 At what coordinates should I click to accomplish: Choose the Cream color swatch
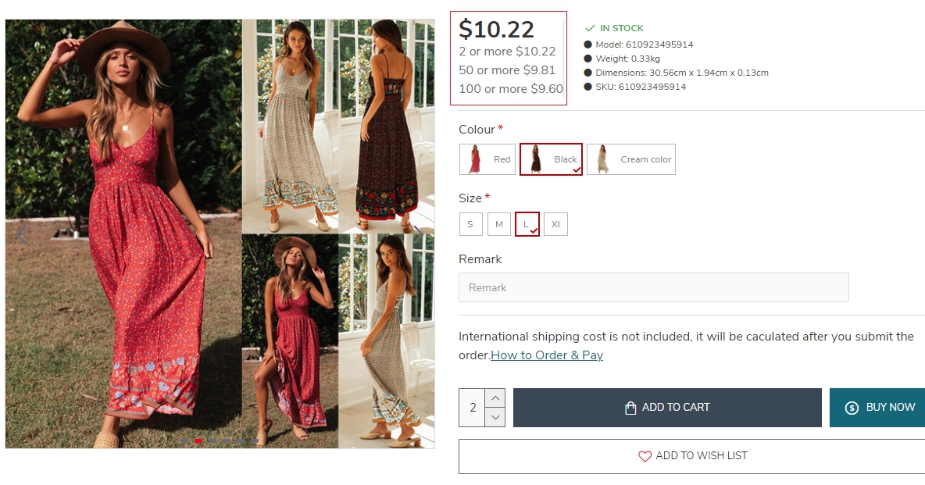[x=630, y=159]
